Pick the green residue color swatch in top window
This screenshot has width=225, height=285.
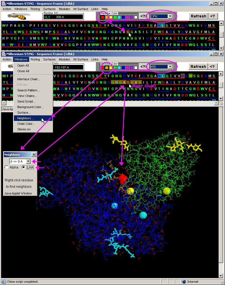pyautogui.click(x=115, y=17)
